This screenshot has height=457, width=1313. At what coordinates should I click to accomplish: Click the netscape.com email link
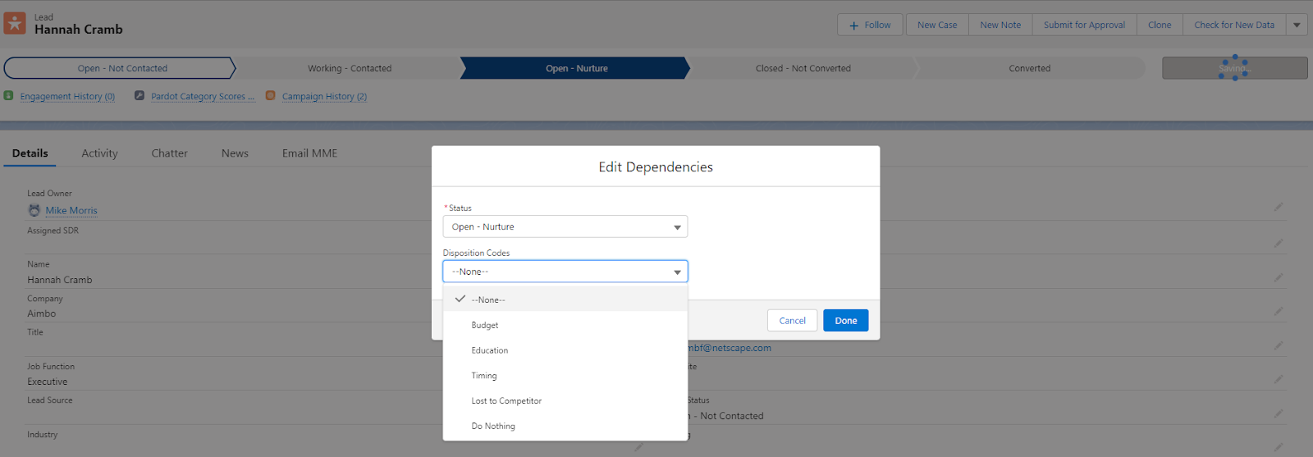(730, 348)
